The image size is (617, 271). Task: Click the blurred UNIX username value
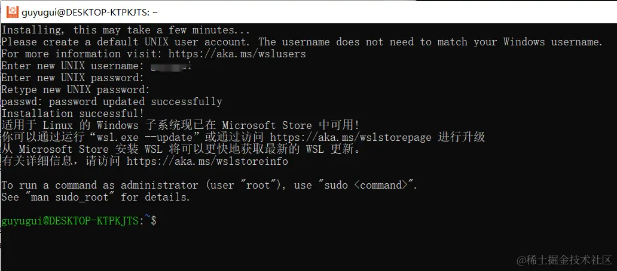(x=171, y=66)
